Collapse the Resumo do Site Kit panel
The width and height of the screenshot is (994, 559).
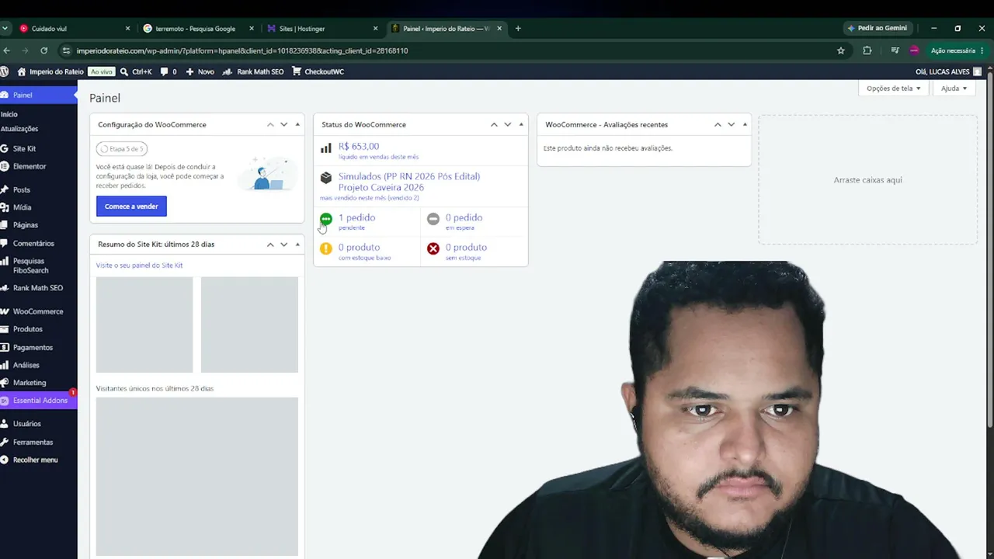click(297, 244)
